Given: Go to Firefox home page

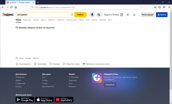Looking at the screenshot, I should click(x=16, y=7).
